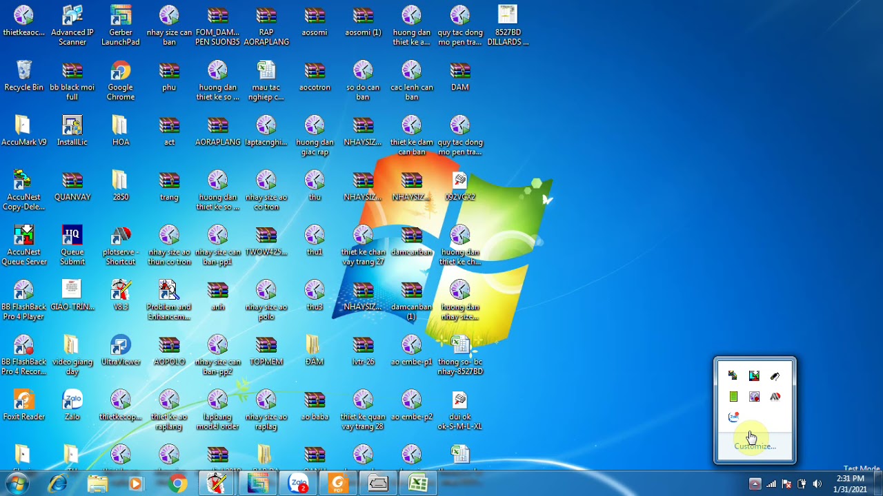Select the bb black moi full archive
This screenshot has width=883, height=496.
pyautogui.click(x=72, y=81)
